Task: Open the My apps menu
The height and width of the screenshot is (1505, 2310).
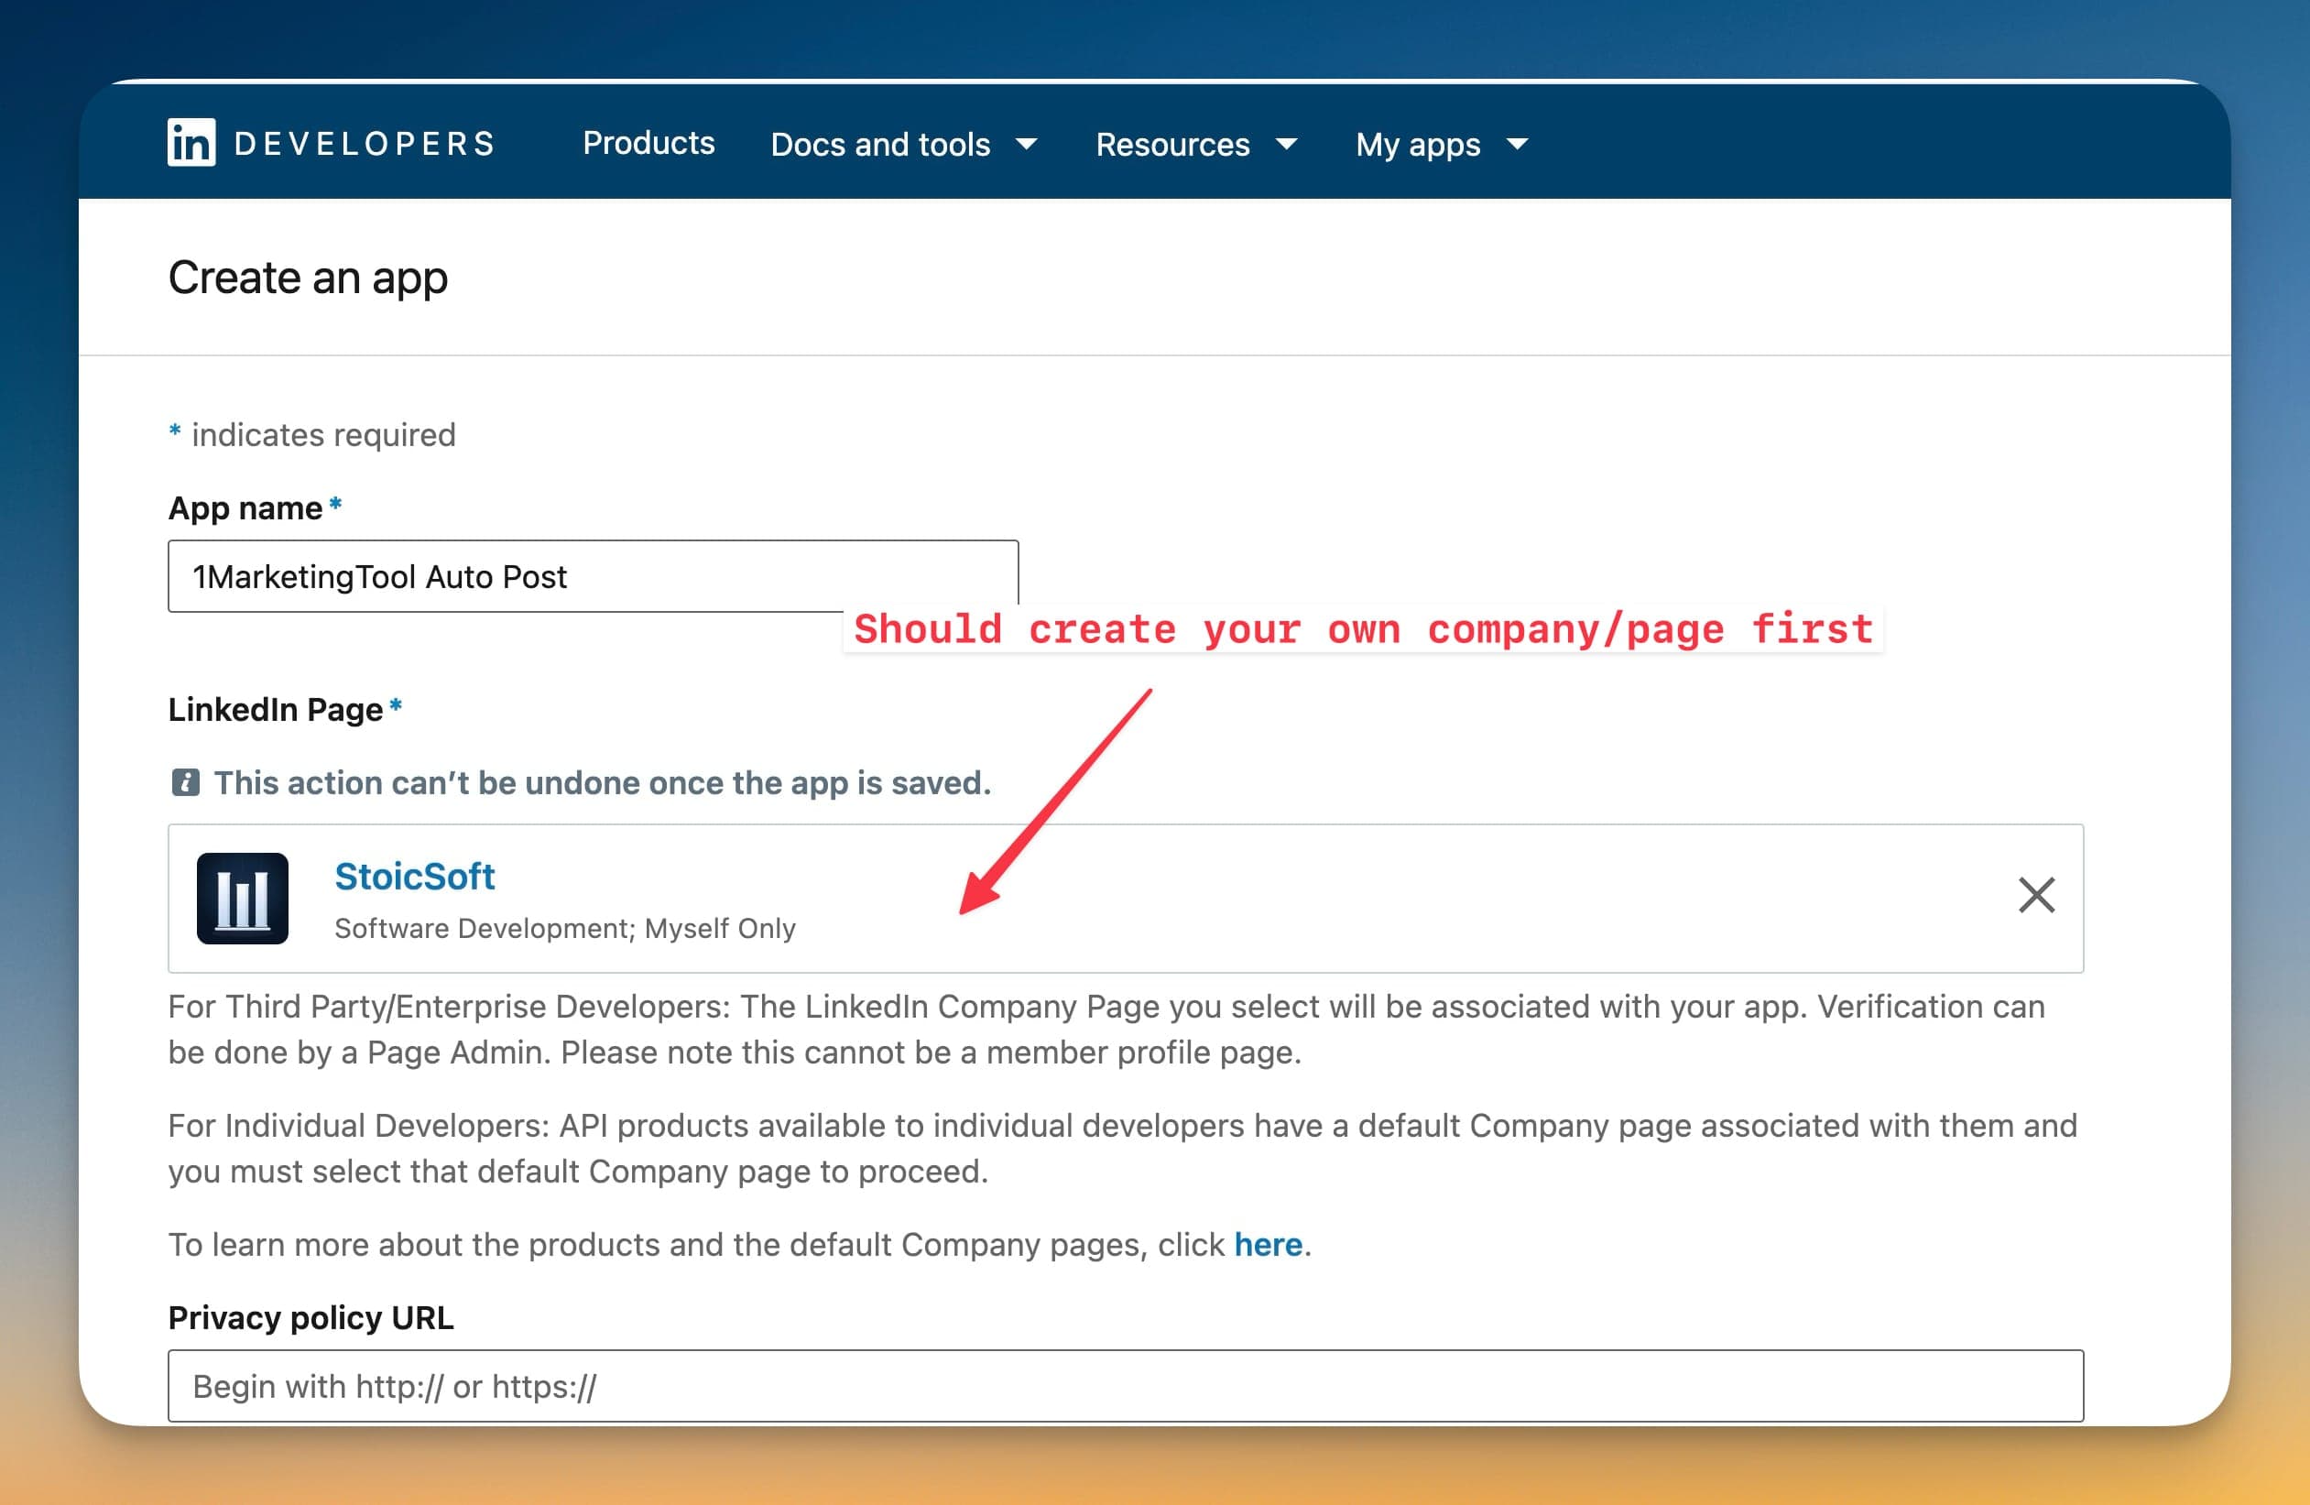Action: point(1443,145)
